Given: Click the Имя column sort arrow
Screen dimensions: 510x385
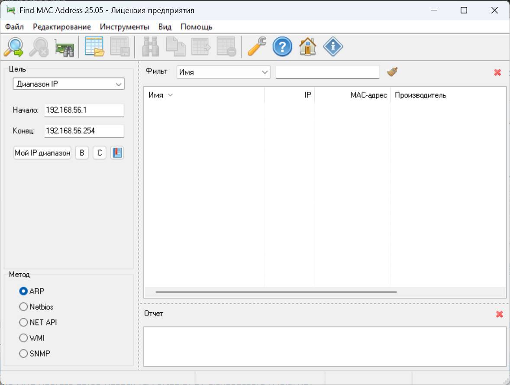Looking at the screenshot, I should pyautogui.click(x=170, y=95).
